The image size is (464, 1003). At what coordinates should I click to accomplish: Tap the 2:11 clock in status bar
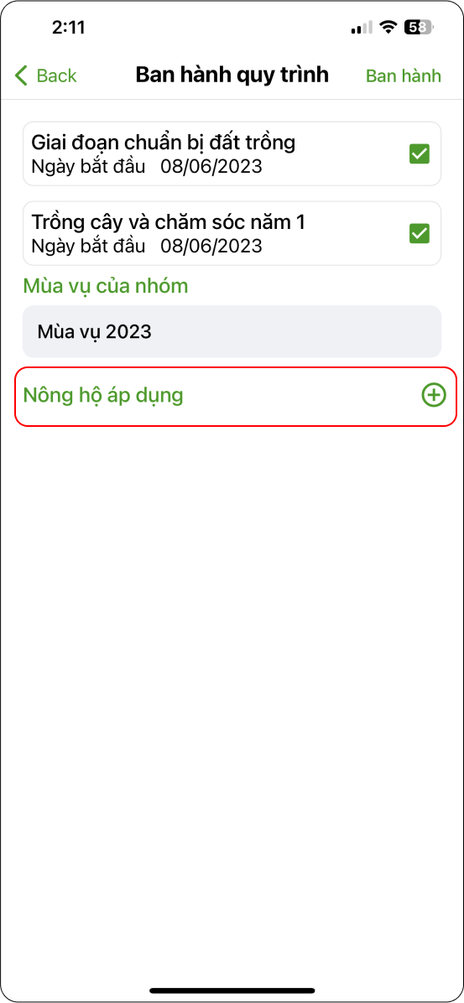coord(69,28)
